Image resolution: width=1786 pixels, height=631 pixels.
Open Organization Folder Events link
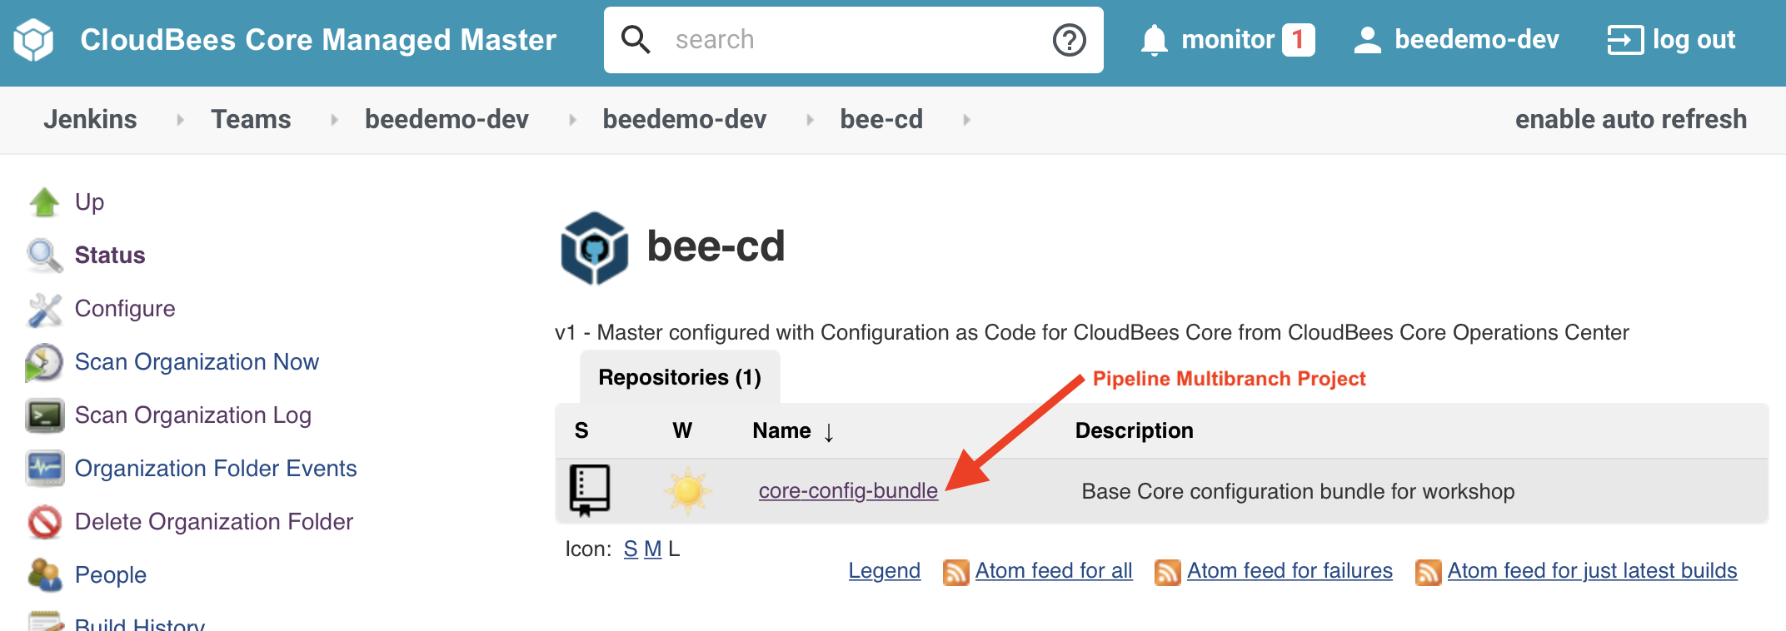click(216, 468)
